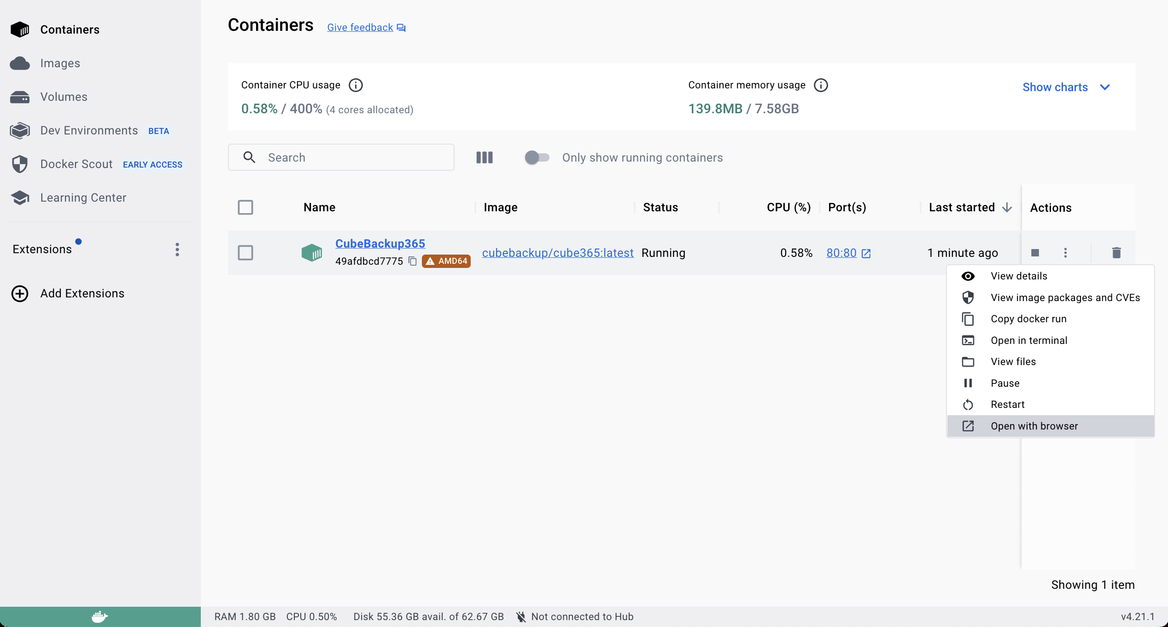Expand the column view options panel
This screenshot has height=627, width=1168.
pyautogui.click(x=485, y=157)
